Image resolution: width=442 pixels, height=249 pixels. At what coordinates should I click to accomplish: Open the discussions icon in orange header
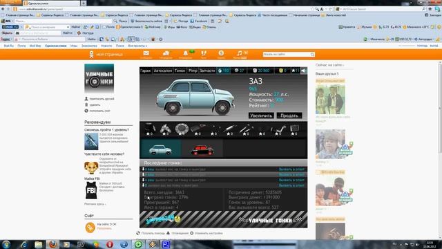tap(166, 54)
